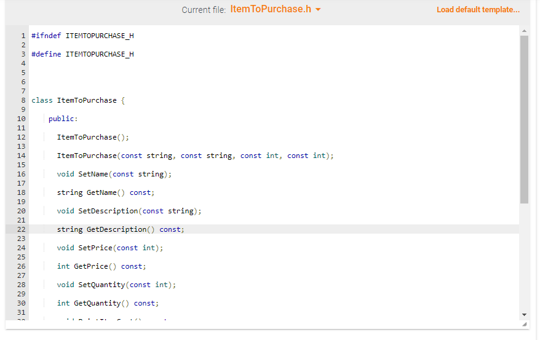Viewport: 540px width, 340px height.
Task: Click the 'string GetDescription() const;' line
Action: point(121,229)
